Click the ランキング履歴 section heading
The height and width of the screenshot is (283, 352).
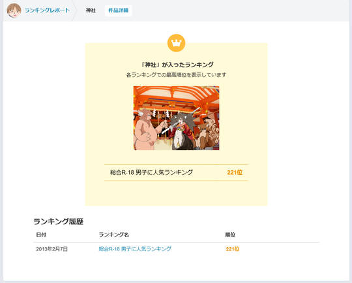(x=59, y=222)
